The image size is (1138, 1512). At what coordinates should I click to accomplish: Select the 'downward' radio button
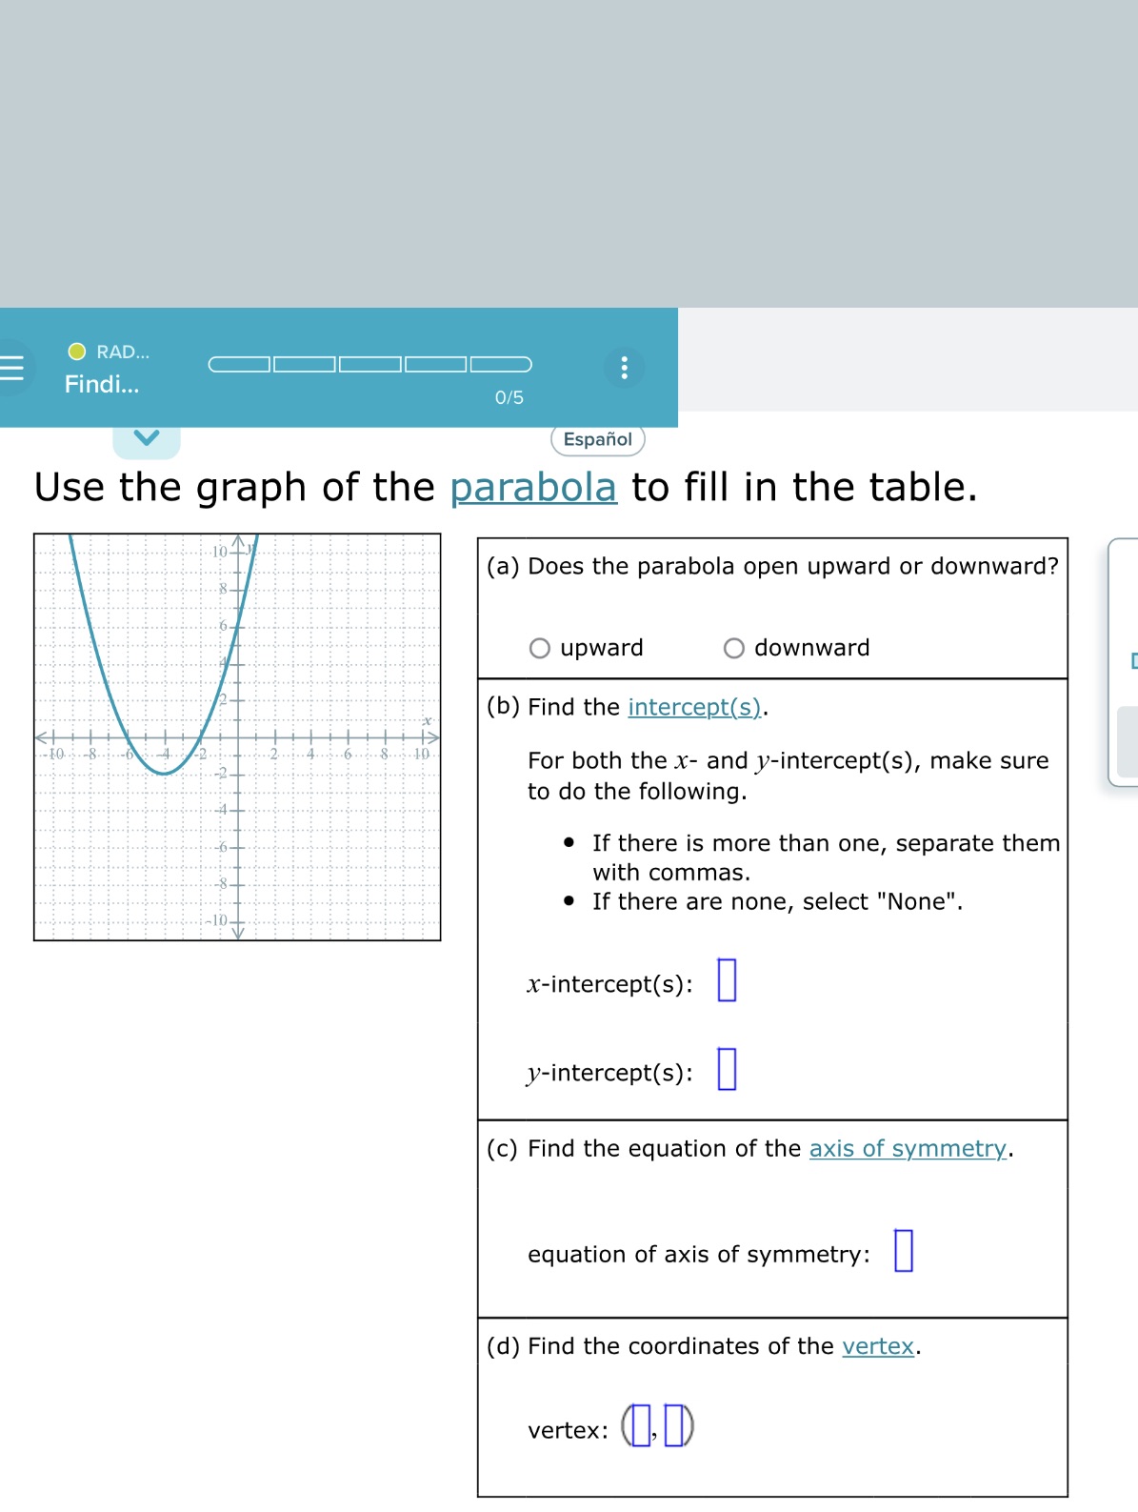[733, 648]
